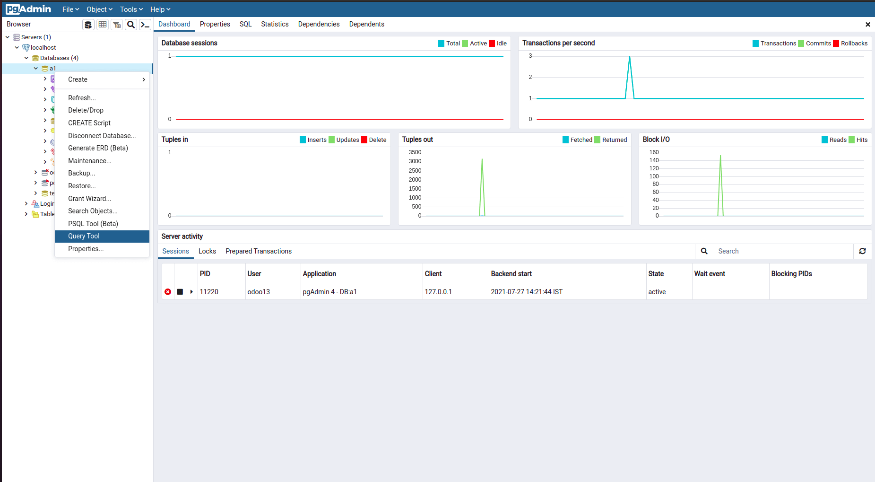875x482 pixels.
Task: Click the Databases stack icon in tree
Action: [35, 58]
